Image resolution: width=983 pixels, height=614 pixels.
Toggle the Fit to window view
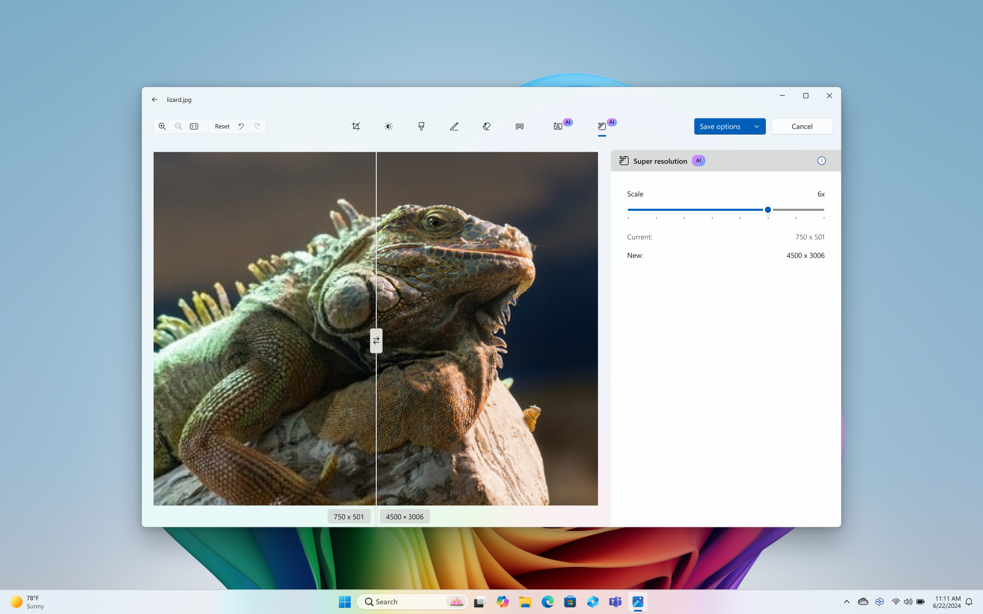pyautogui.click(x=194, y=126)
